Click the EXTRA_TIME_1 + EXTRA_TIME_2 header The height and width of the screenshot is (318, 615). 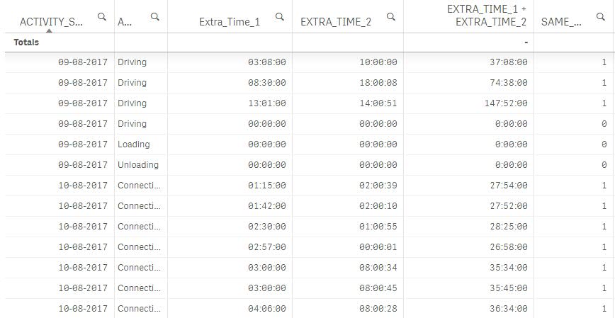pyautogui.click(x=486, y=16)
